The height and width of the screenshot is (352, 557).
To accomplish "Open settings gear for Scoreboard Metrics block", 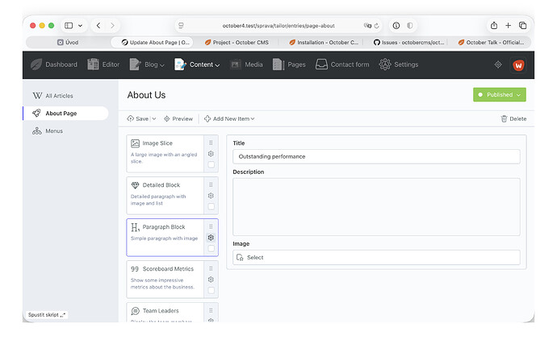I will click(211, 280).
